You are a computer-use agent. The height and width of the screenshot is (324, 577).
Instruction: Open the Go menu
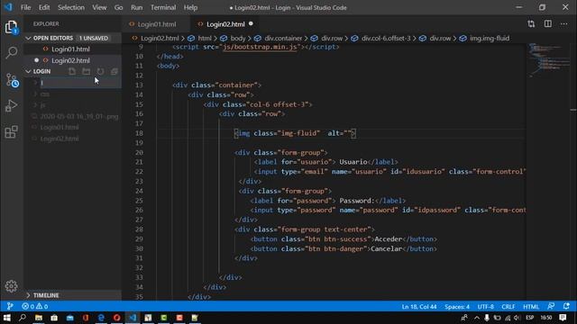coord(118,7)
